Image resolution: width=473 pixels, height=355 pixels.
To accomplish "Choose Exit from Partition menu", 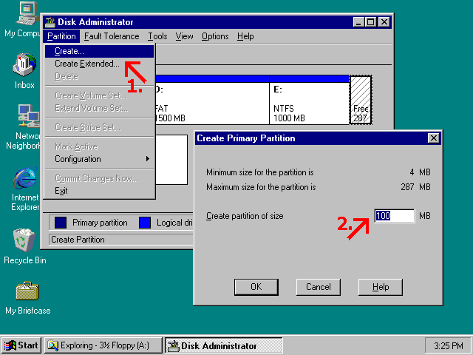I will click(x=99, y=191).
